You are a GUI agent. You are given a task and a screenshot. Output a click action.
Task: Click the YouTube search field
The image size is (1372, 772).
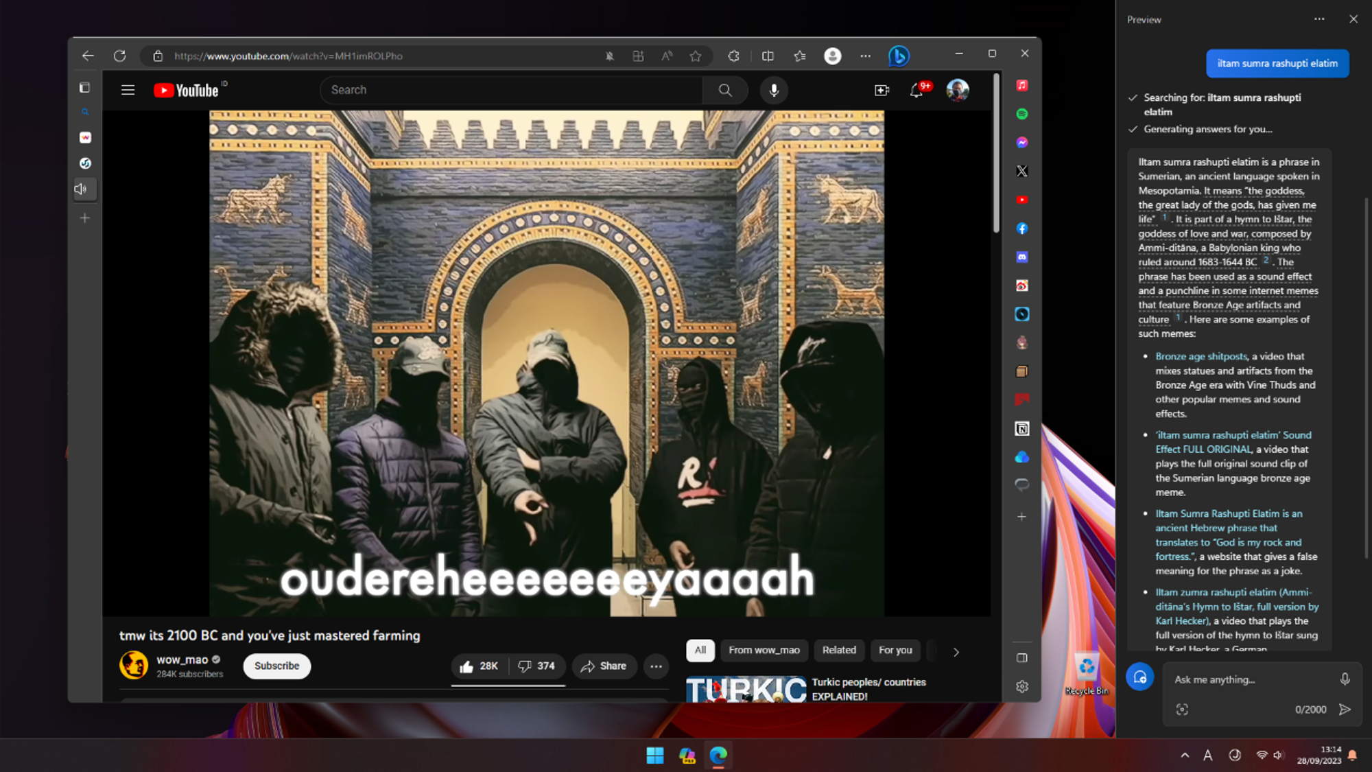[x=511, y=90]
